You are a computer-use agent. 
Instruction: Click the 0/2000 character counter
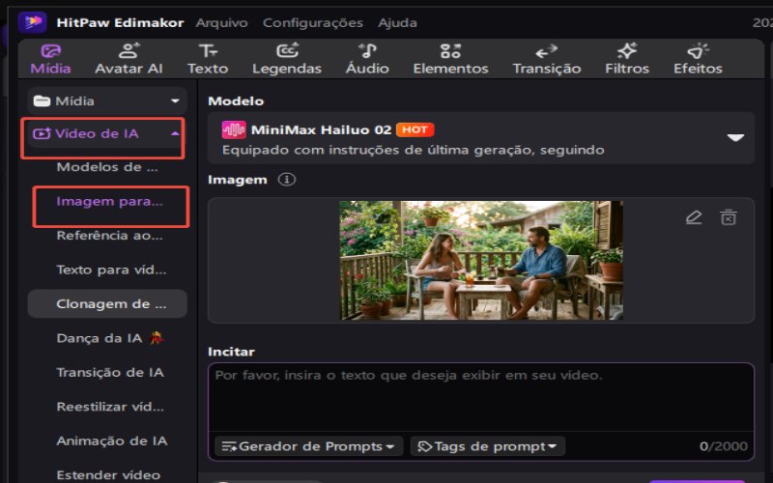[723, 446]
